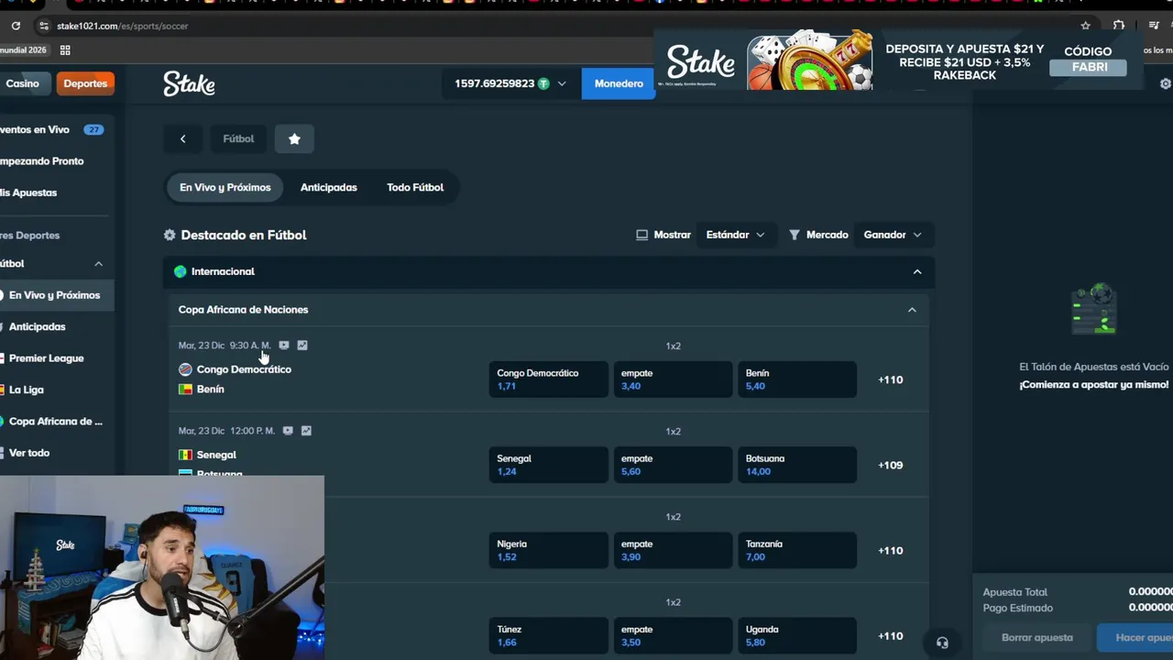Switch to Anticipadas tab
The image size is (1173, 660).
click(329, 187)
